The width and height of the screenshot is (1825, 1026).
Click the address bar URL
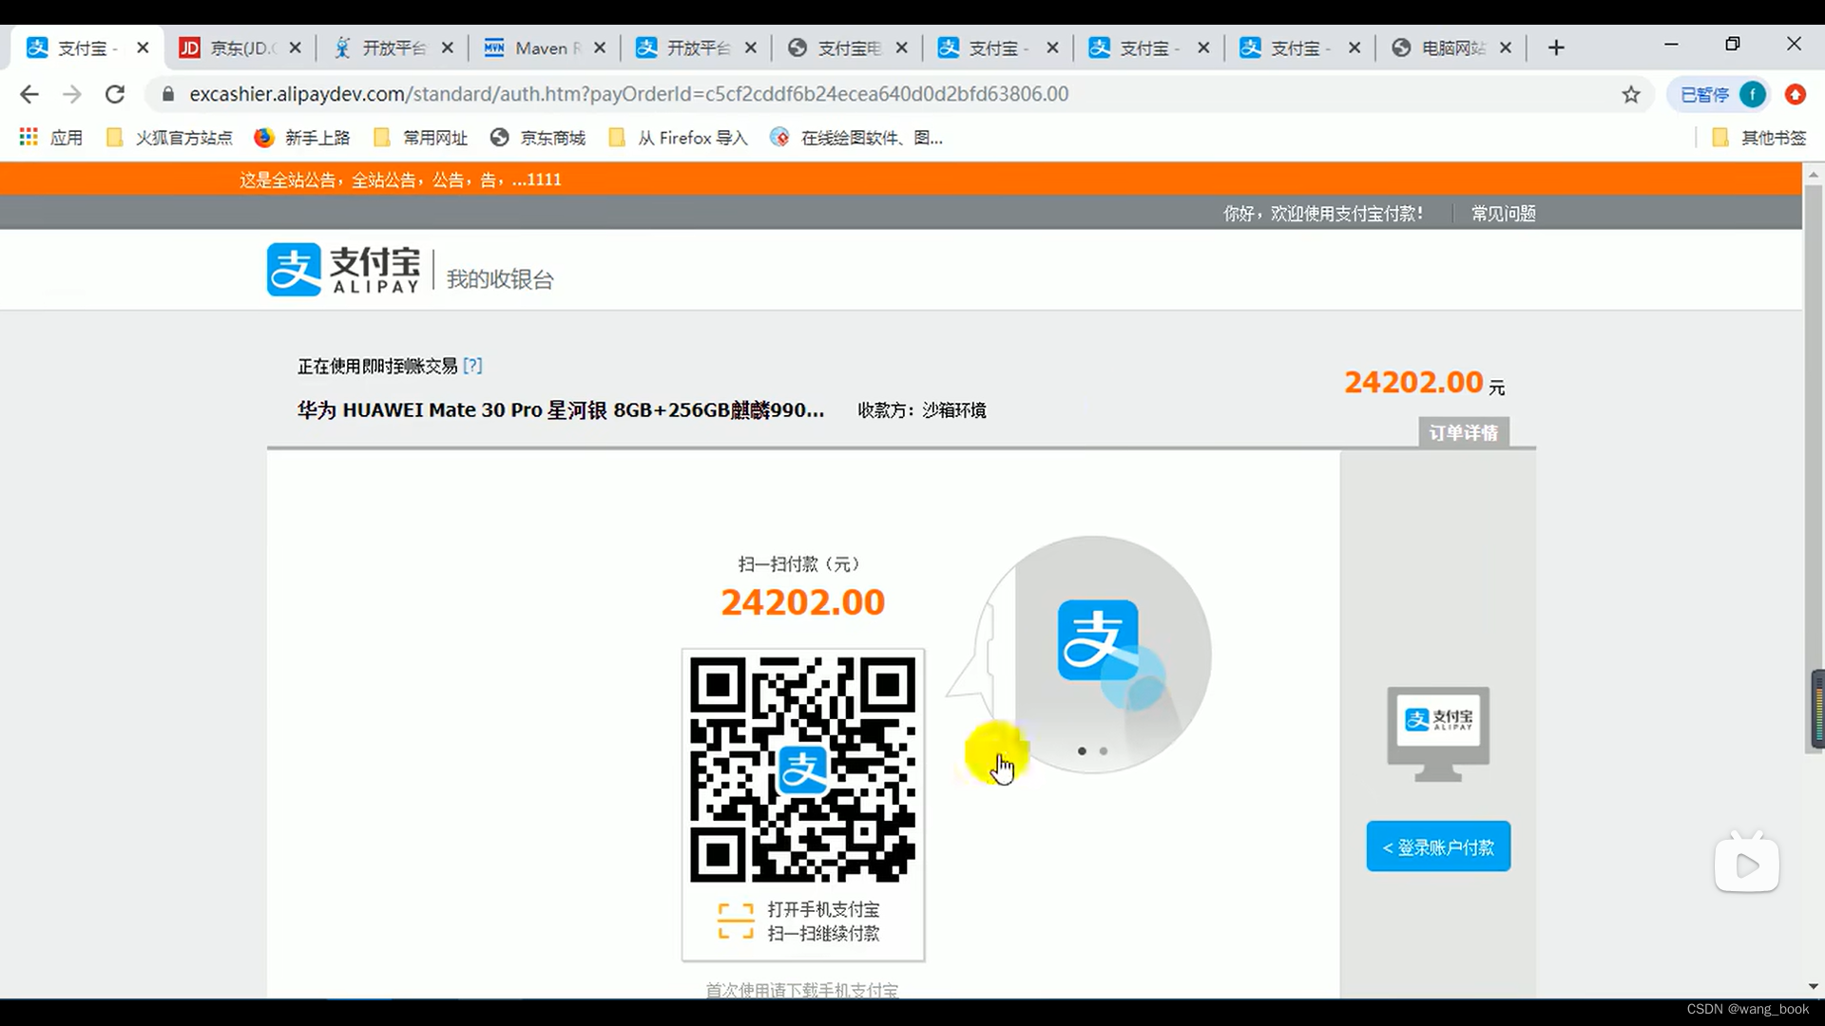click(x=628, y=94)
